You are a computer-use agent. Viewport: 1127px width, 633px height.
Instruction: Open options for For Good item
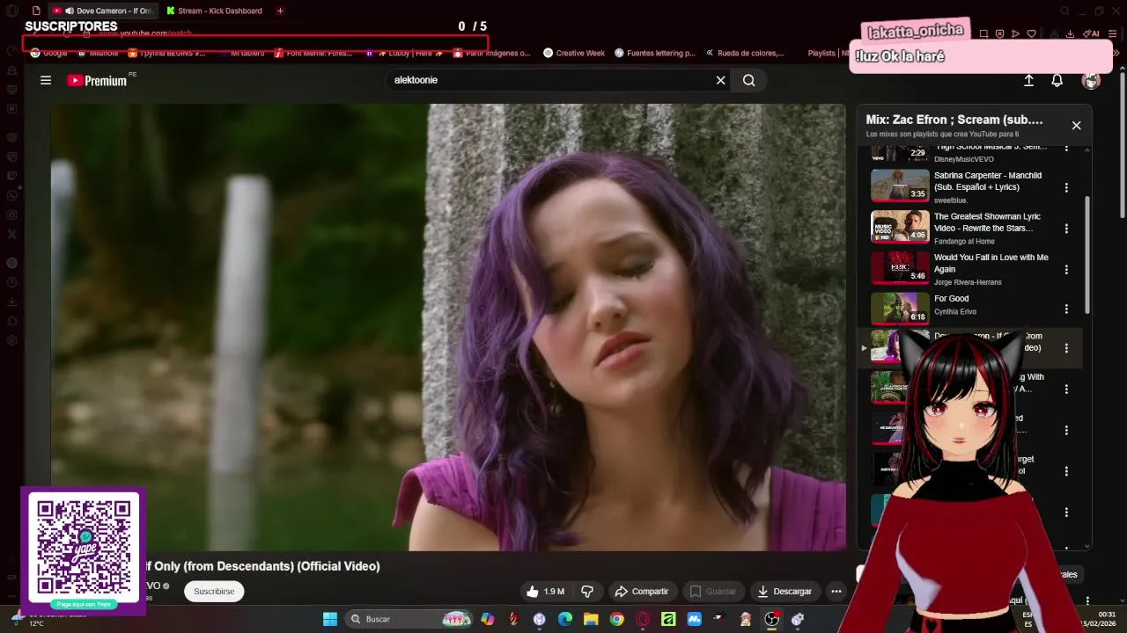pyautogui.click(x=1066, y=309)
